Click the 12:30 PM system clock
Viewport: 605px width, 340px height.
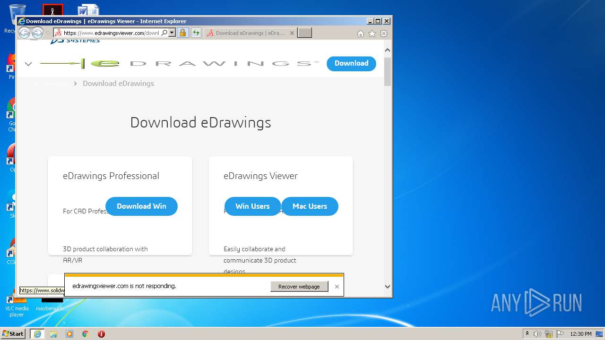click(581, 334)
